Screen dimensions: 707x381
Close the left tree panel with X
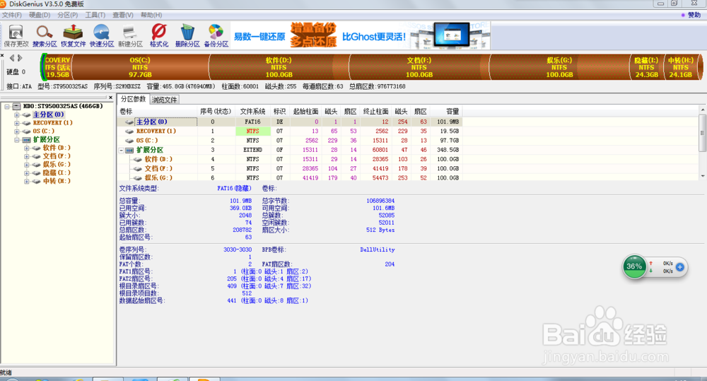[110, 98]
